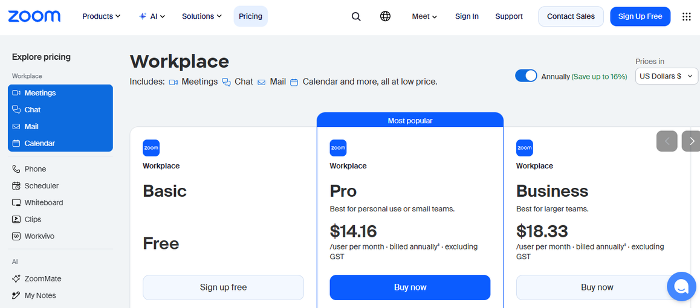
Task: Click Best for larger teams text
Action: pyautogui.click(x=553, y=208)
